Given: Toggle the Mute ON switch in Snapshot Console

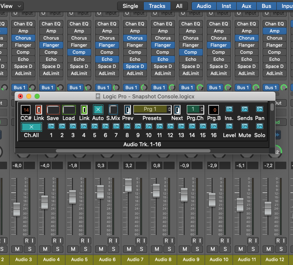Looking at the screenshot, I should coord(244,126).
